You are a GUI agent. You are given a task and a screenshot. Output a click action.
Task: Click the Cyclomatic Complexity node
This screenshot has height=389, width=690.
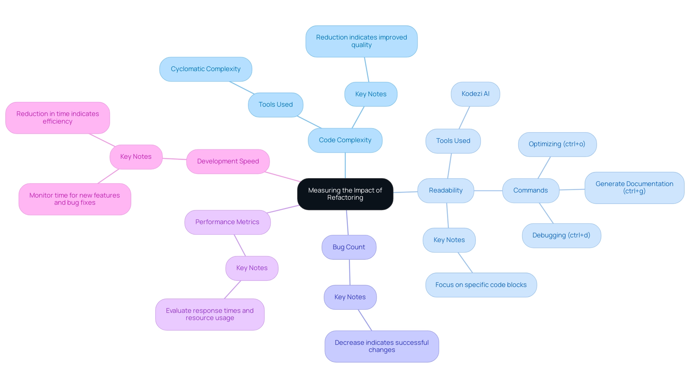click(x=206, y=68)
